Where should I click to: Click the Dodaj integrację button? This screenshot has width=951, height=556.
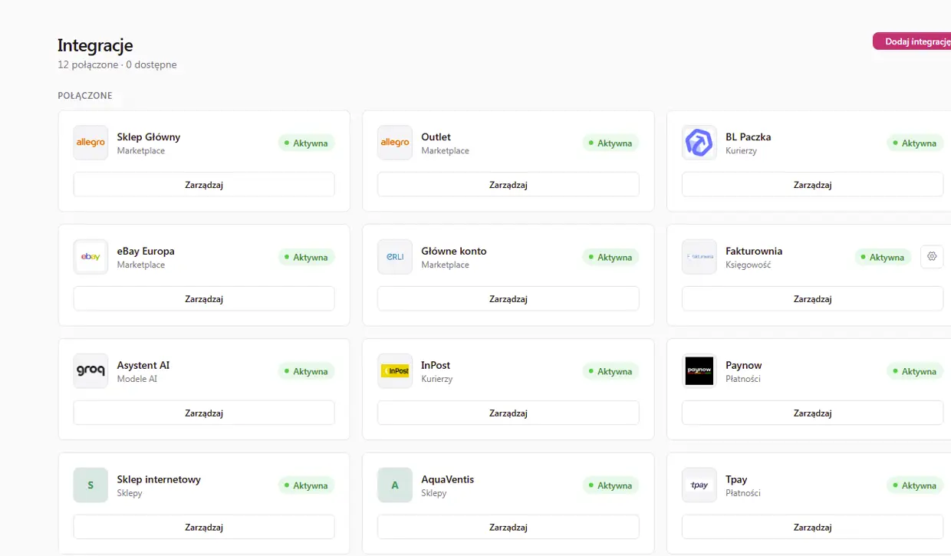click(913, 41)
